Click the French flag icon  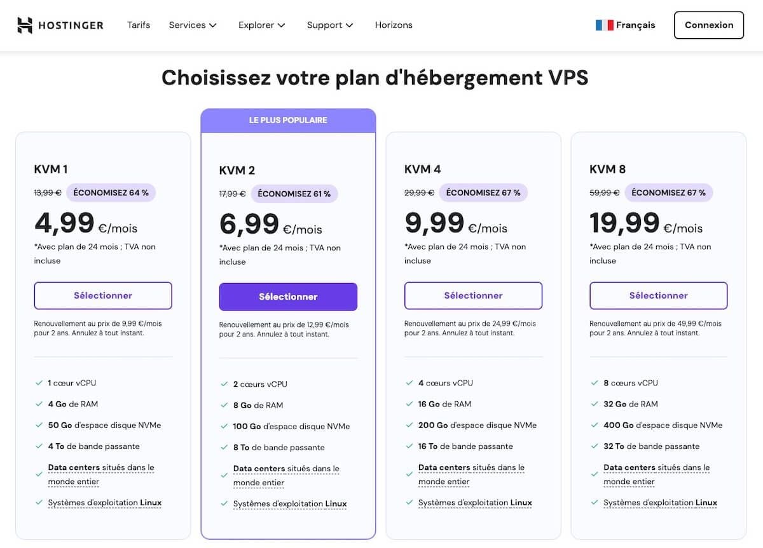tap(604, 25)
